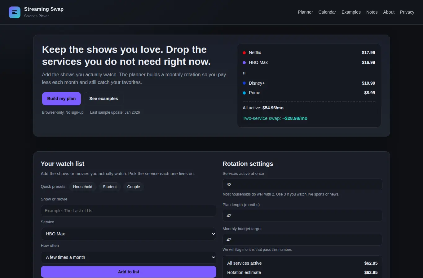
Task: Click the Build my plan button
Action: point(61,99)
